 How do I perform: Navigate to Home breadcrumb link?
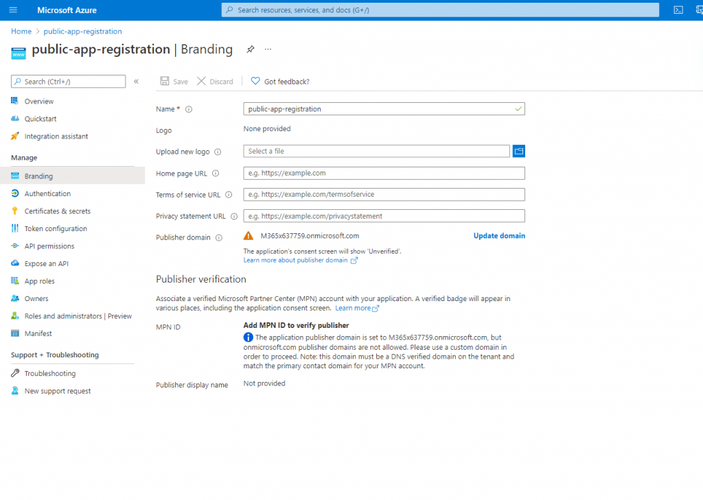coord(21,32)
